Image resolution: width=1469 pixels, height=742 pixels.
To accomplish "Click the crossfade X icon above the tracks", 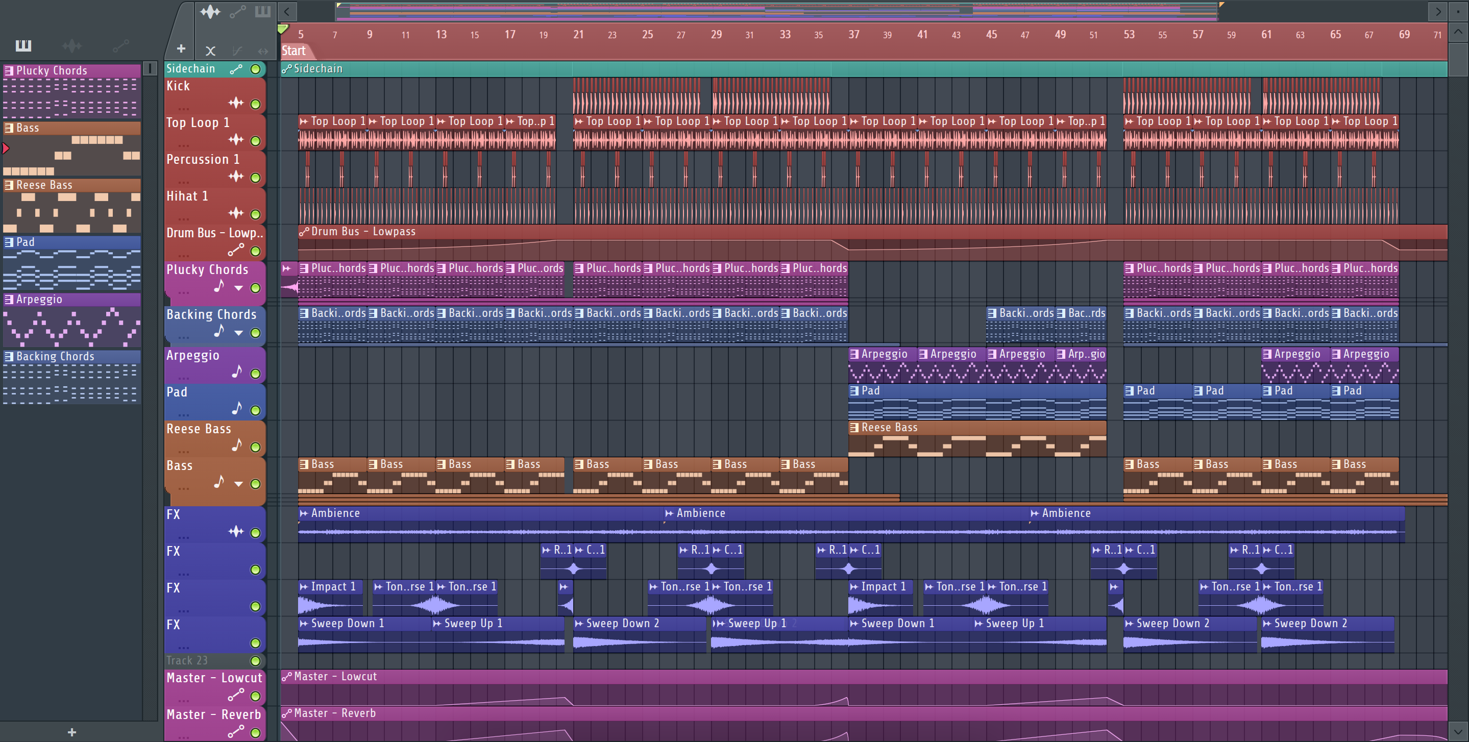I will 210,51.
